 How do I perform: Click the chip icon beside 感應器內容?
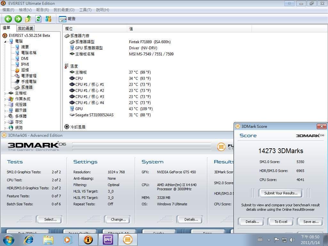point(67,36)
